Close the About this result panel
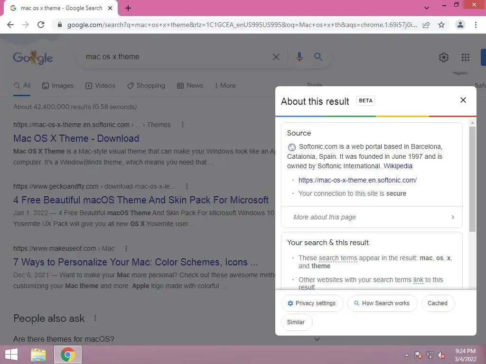Viewport: 486px width, 364px height. (x=463, y=100)
